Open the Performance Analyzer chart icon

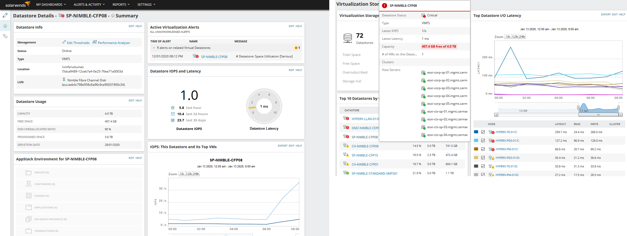(94, 42)
